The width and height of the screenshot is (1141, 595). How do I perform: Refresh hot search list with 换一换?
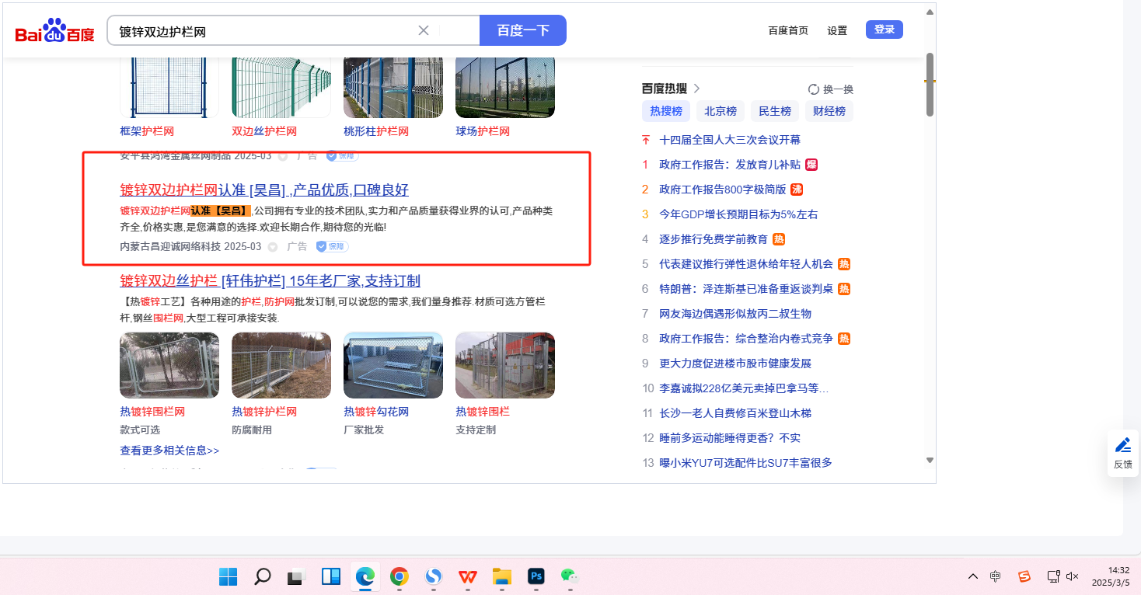pyautogui.click(x=831, y=89)
